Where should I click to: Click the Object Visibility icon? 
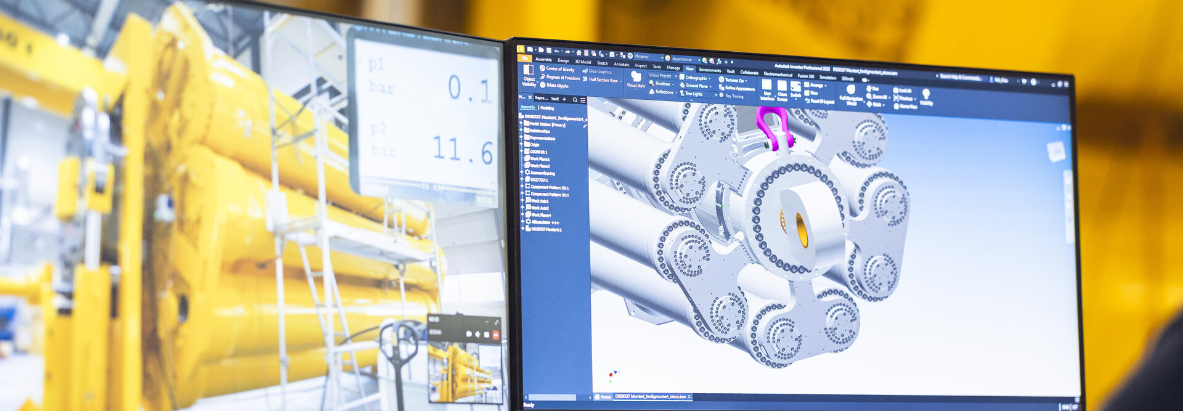tap(528, 70)
